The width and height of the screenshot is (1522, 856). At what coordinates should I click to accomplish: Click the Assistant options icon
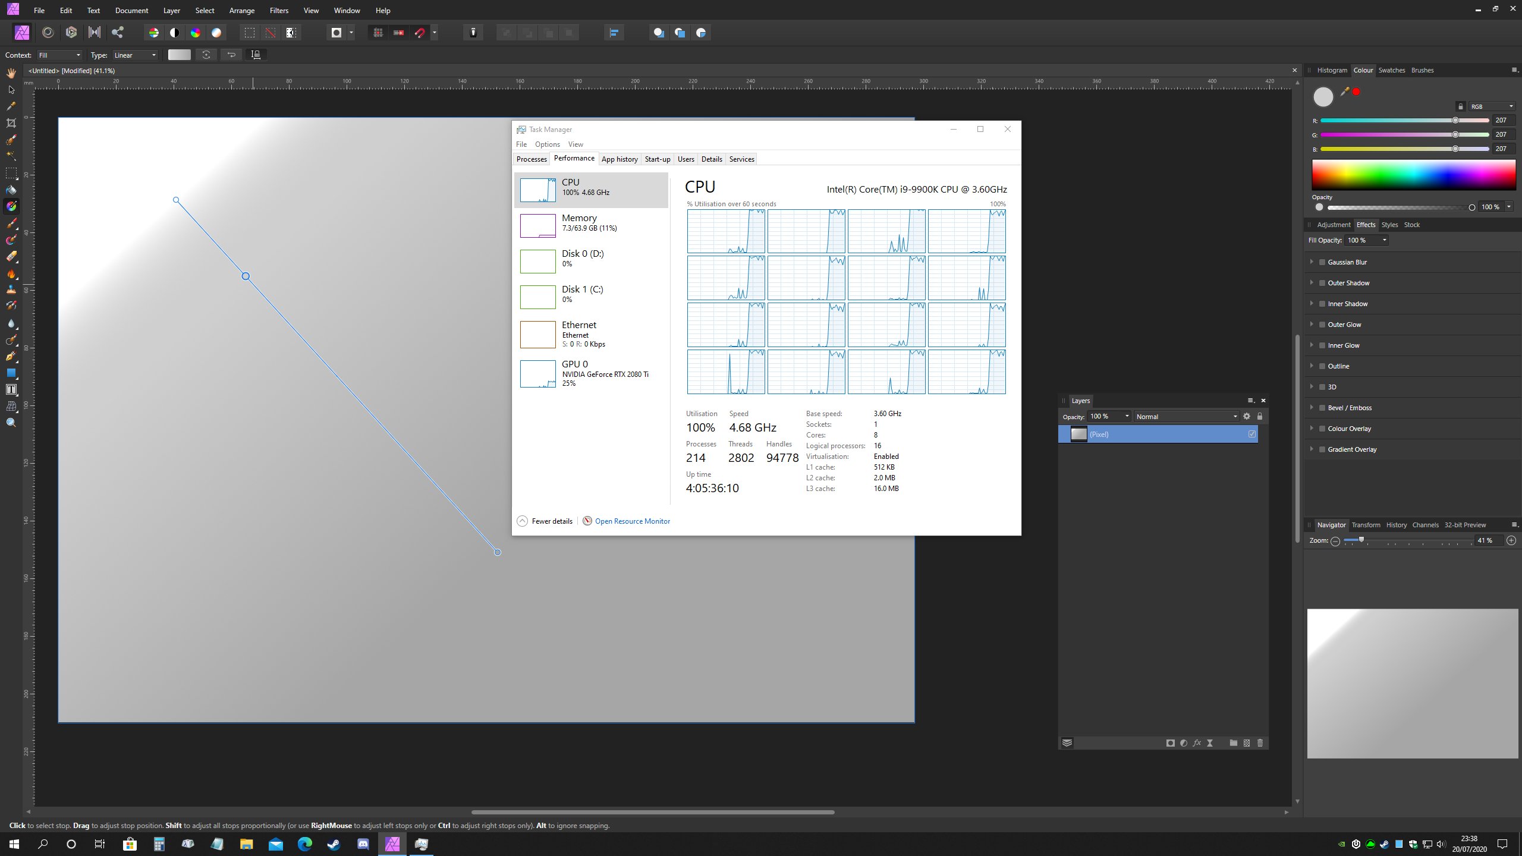[x=473, y=33]
